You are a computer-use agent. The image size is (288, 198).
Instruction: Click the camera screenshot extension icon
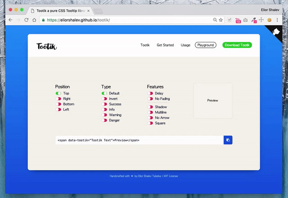246,20
